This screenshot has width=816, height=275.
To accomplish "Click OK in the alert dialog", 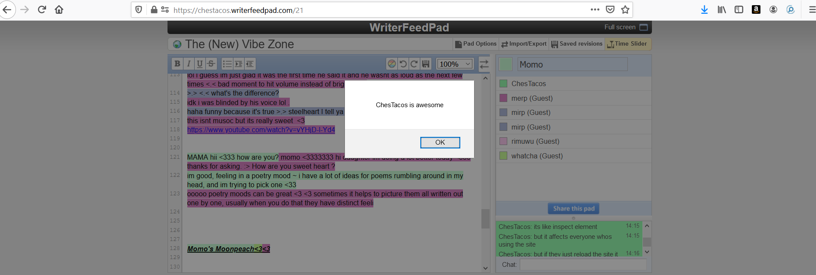I will click(x=440, y=142).
